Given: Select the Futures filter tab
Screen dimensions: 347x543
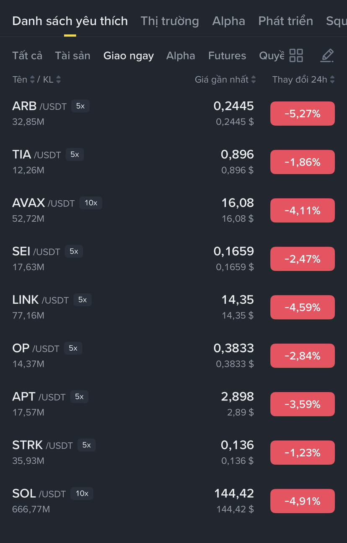Looking at the screenshot, I should 227,56.
